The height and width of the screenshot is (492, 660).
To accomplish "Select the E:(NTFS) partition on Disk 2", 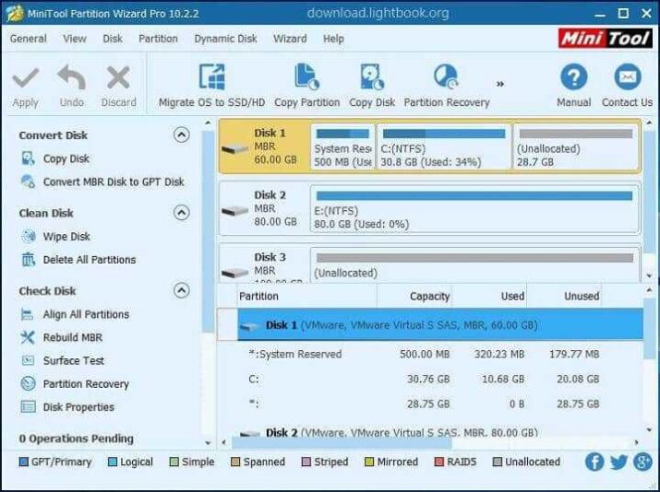I will click(x=474, y=209).
